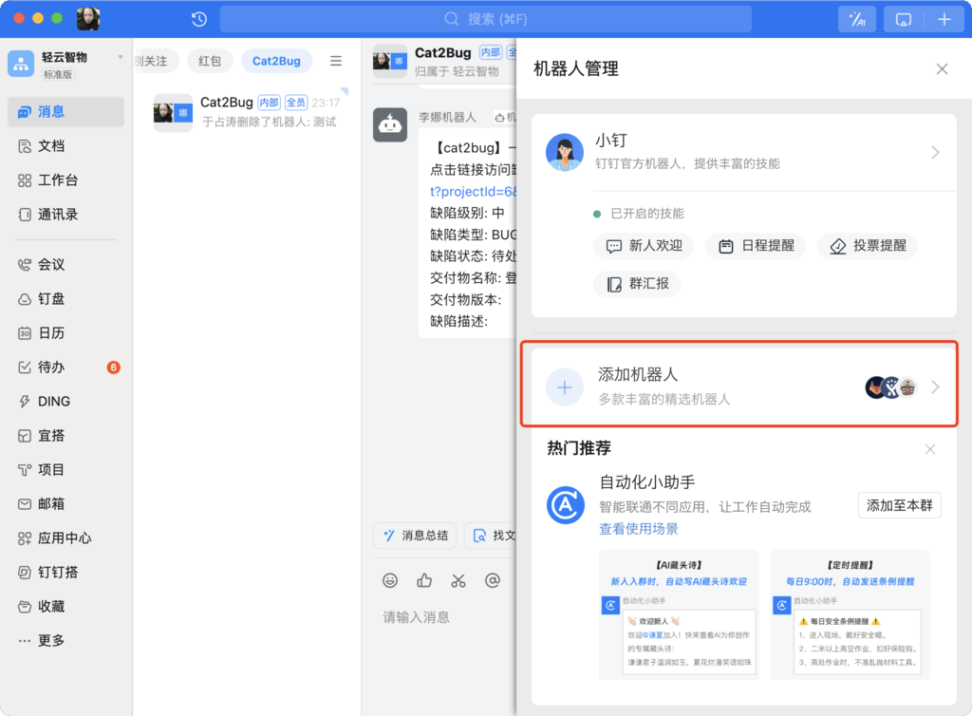This screenshot has height=716, width=972.
Task: Open the 待办 to-do list
Action: click(65, 367)
